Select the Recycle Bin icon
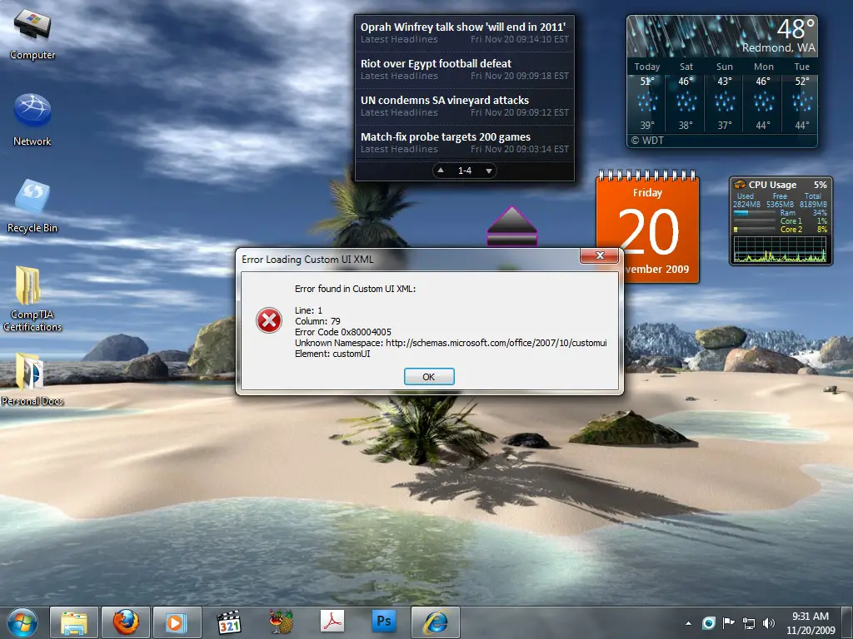 [32, 206]
